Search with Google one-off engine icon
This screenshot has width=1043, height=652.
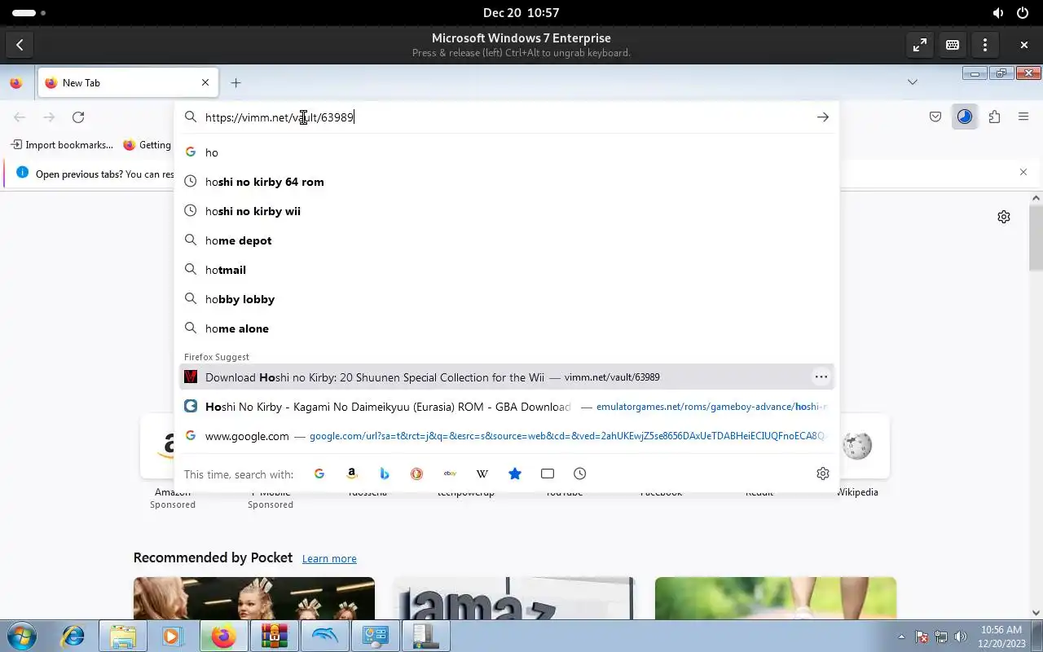pyautogui.click(x=319, y=474)
